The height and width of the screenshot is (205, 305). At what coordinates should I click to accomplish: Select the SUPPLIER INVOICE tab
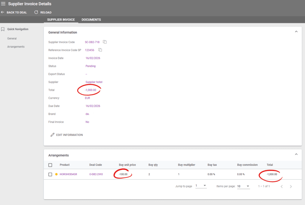(61, 19)
